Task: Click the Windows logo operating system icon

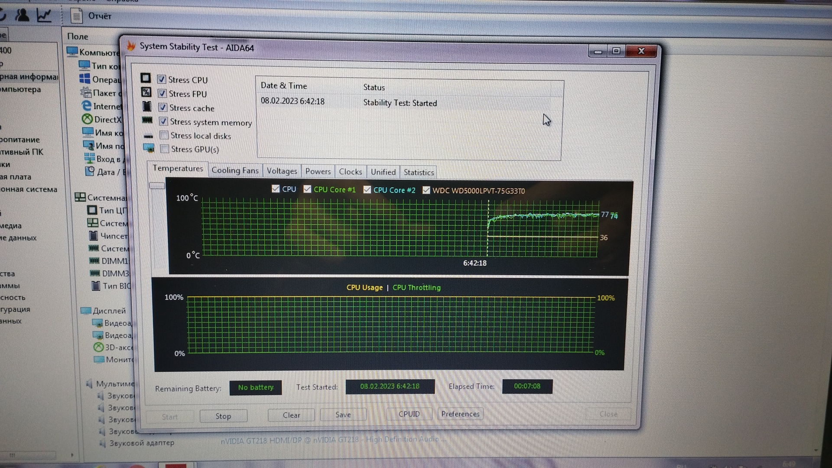Action: click(x=84, y=79)
